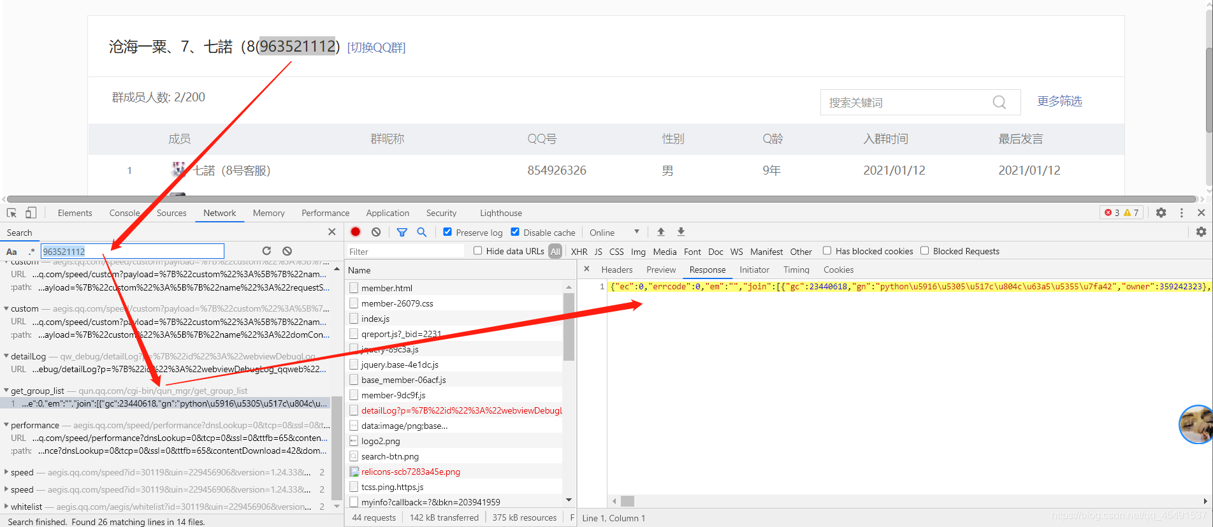Click the 切换QQ群 link
Screen dimensions: 1213x527
376,47
